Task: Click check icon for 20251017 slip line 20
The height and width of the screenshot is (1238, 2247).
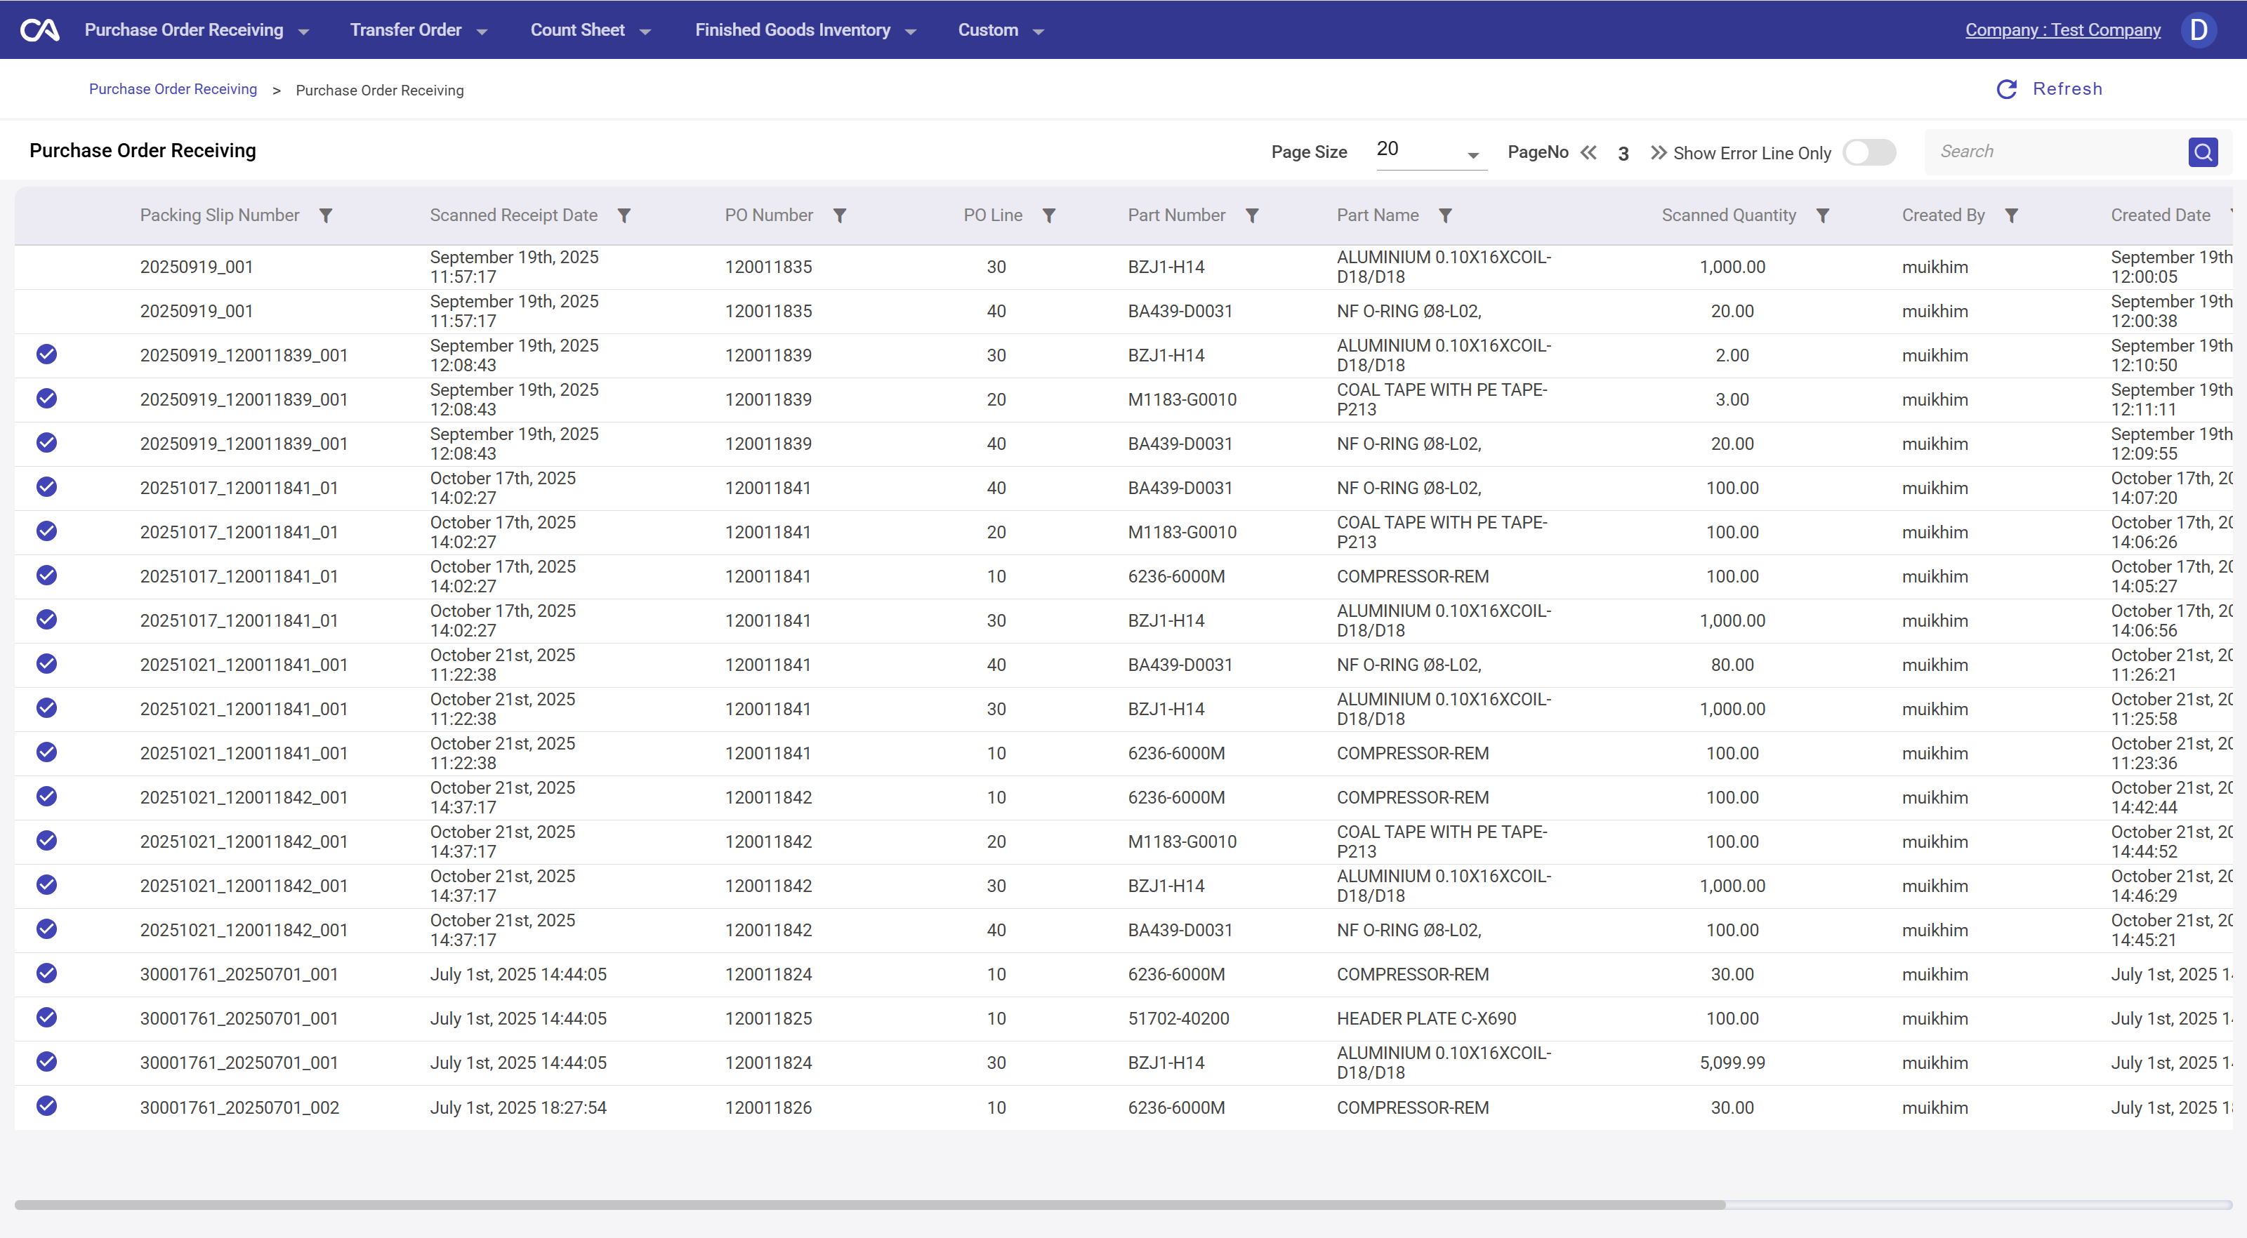Action: (47, 531)
